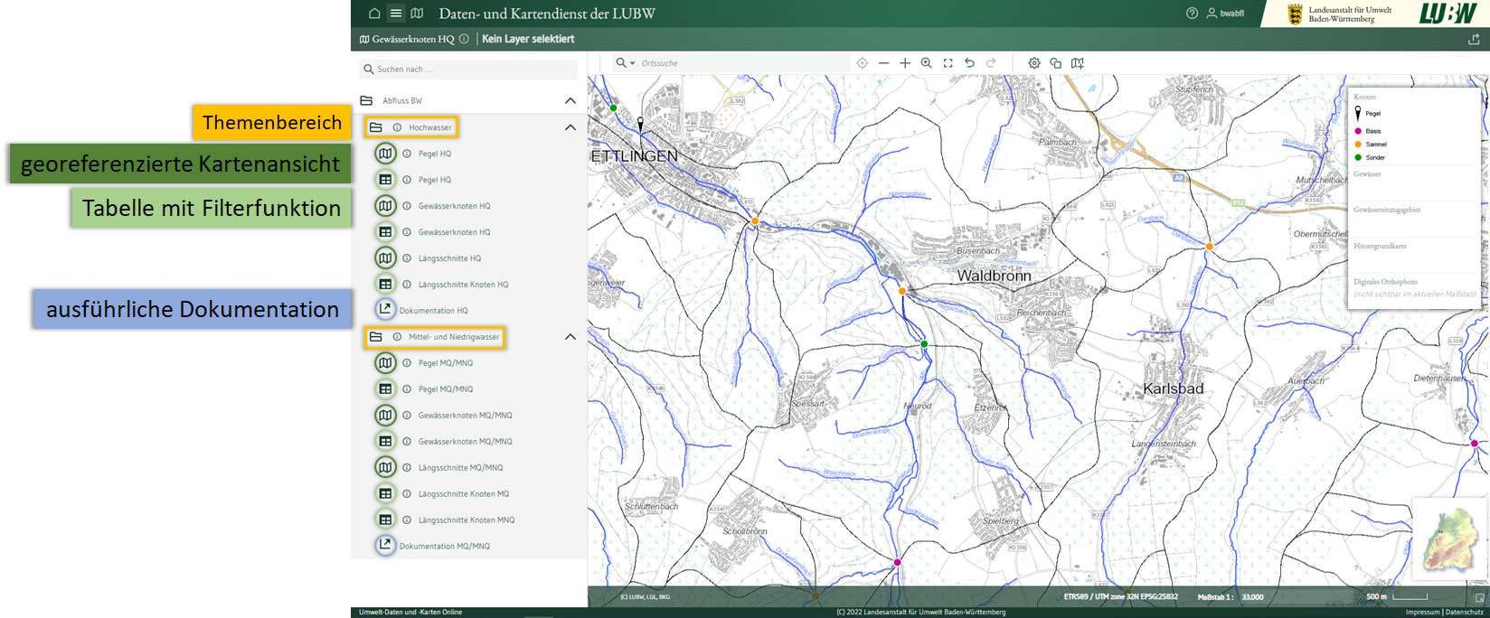Open the table view icon for Pegel HQ
Screen dimensions: 1490x618
385,180
